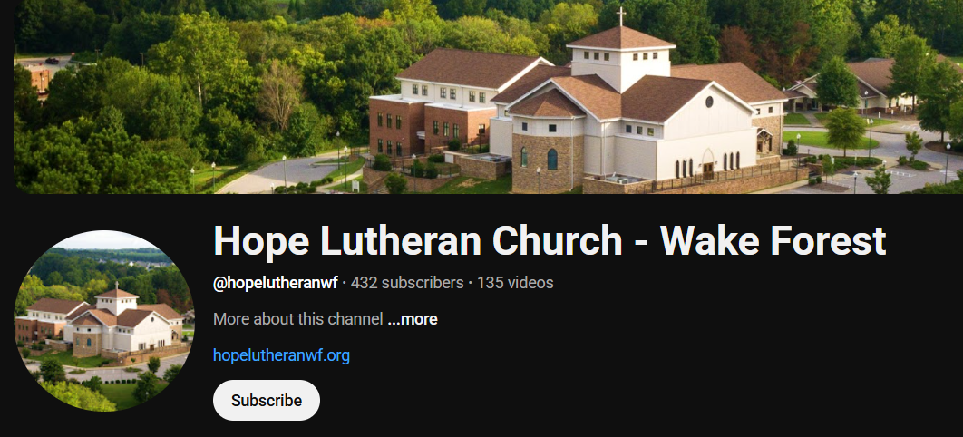Click the @hopelutheranwf channel handle

275,283
